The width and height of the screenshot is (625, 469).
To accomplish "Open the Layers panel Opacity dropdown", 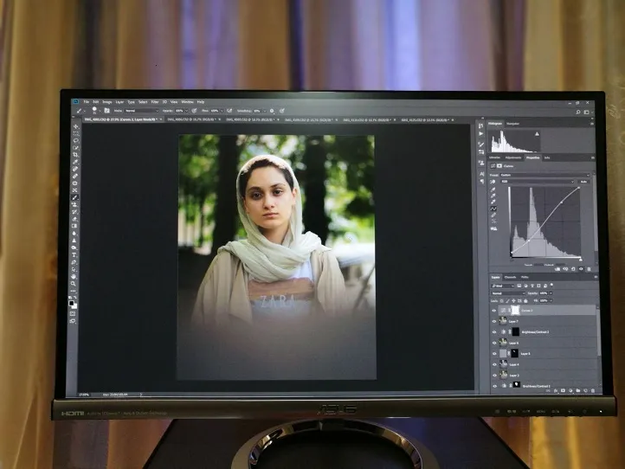I will (551, 293).
